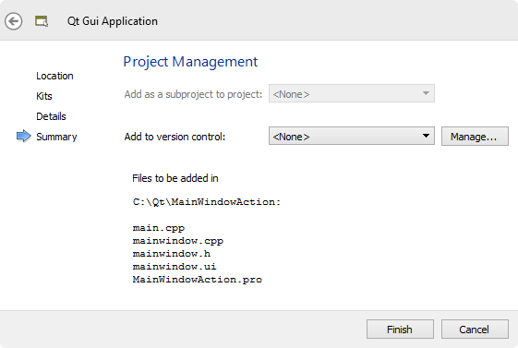Select the Kits step in the sidebar
The image size is (518, 348).
[x=44, y=96]
